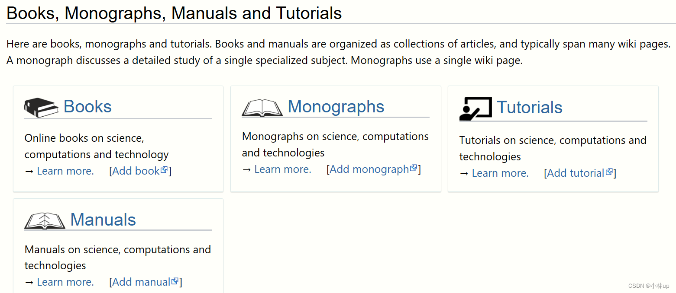Click the external link icon after Add manual
The image size is (676, 293).
tap(175, 280)
